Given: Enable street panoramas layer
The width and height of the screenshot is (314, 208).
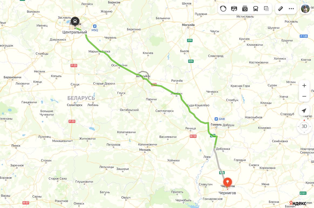Looking at the screenshot, I should (x=234, y=9).
